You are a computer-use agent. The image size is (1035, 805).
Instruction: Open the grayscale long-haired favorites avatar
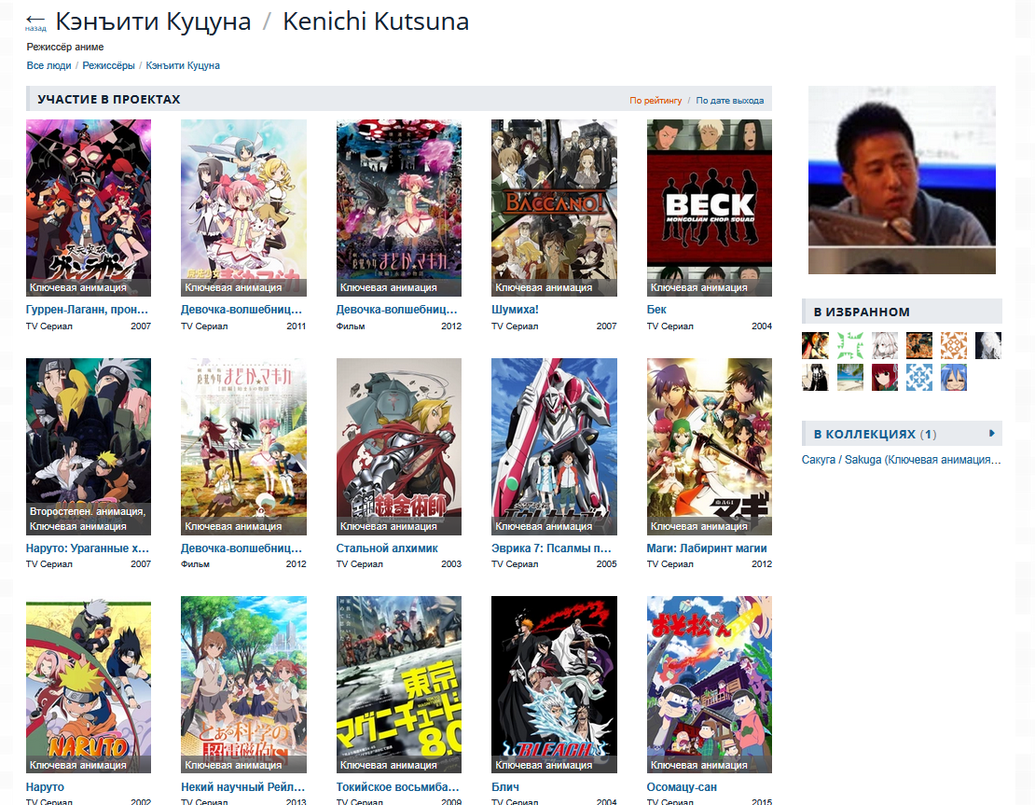(988, 345)
